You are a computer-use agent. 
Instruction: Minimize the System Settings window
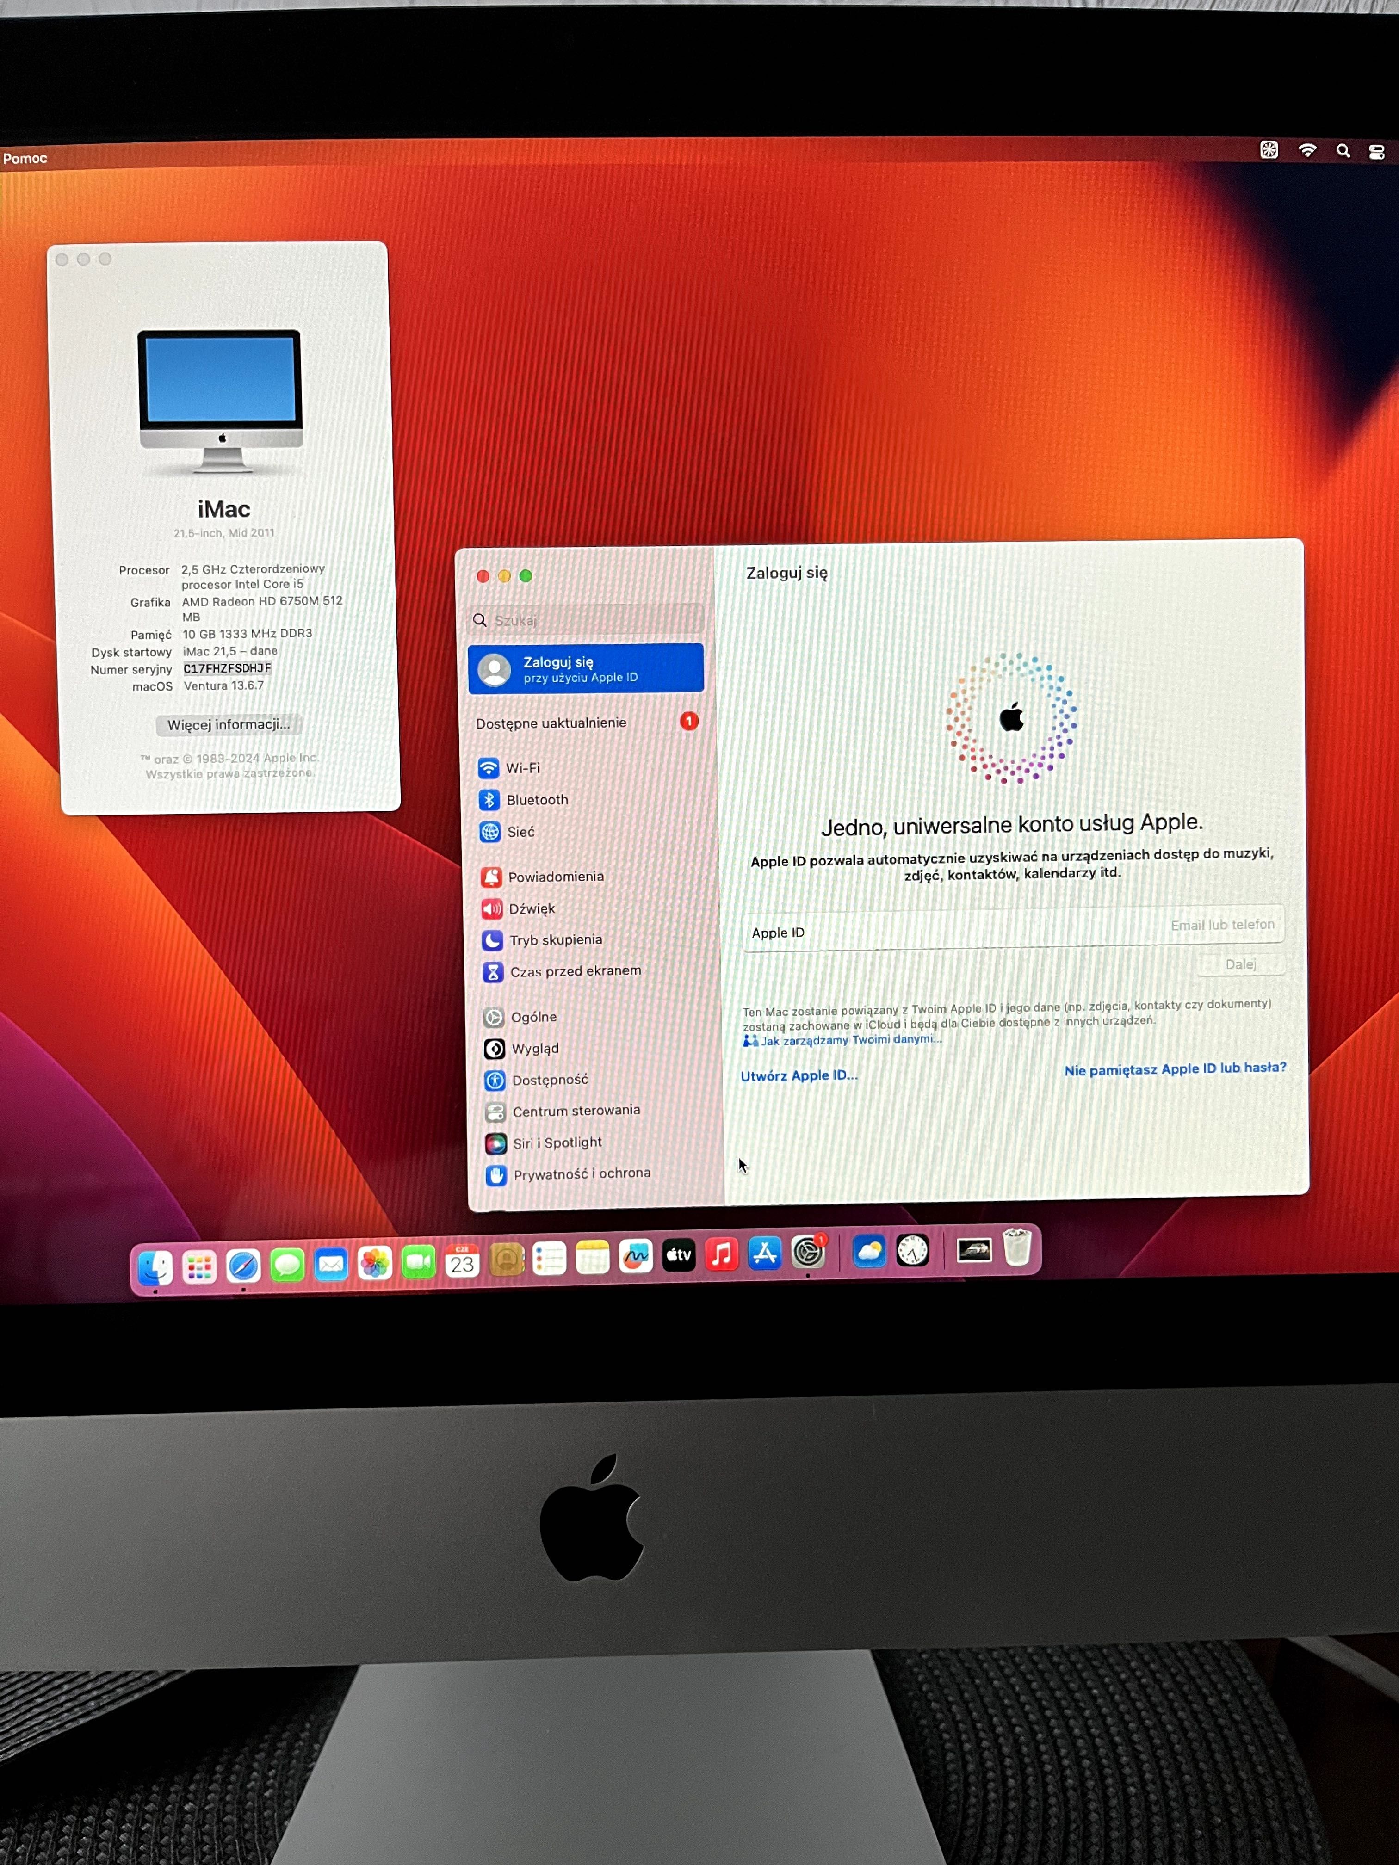[x=504, y=576]
